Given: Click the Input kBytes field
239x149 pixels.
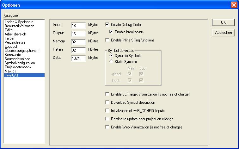Looking at the screenshot, I should pyautogui.click(x=78, y=26).
